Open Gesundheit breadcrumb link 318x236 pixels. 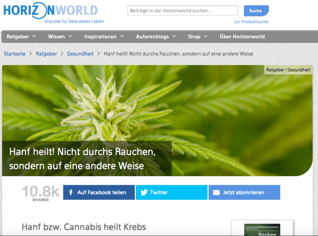[x=81, y=53]
